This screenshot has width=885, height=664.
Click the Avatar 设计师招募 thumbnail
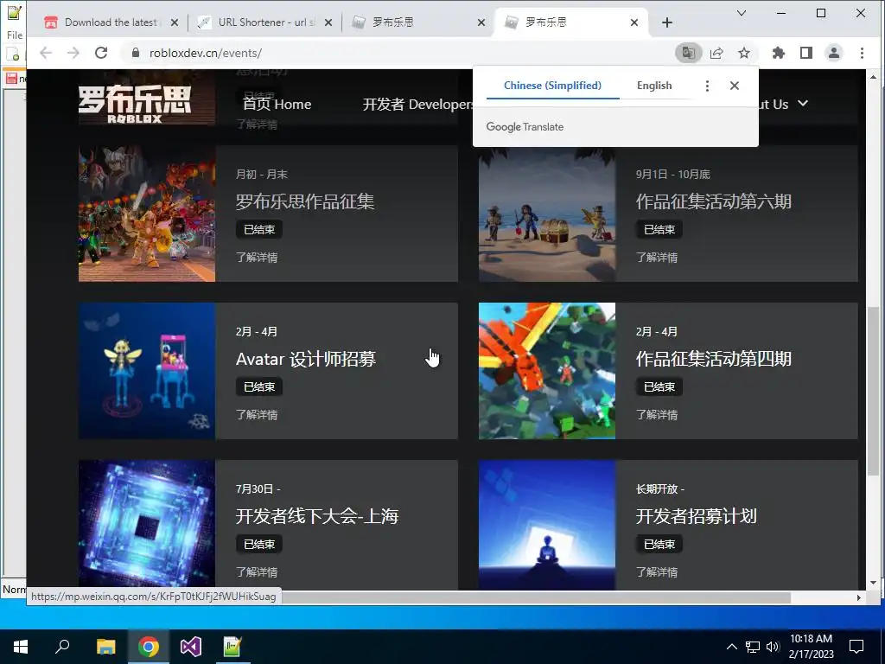coord(147,371)
